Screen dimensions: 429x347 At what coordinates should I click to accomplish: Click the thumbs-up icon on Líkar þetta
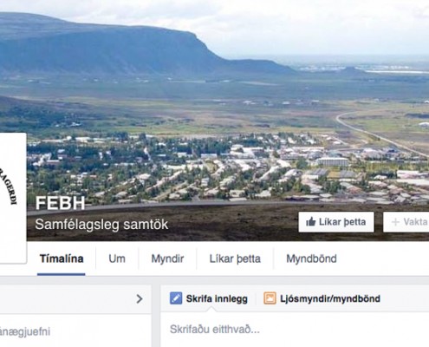tap(311, 222)
